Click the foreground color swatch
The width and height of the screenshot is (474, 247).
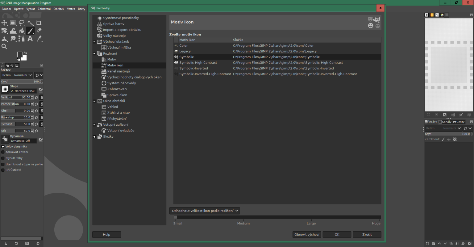point(20,54)
